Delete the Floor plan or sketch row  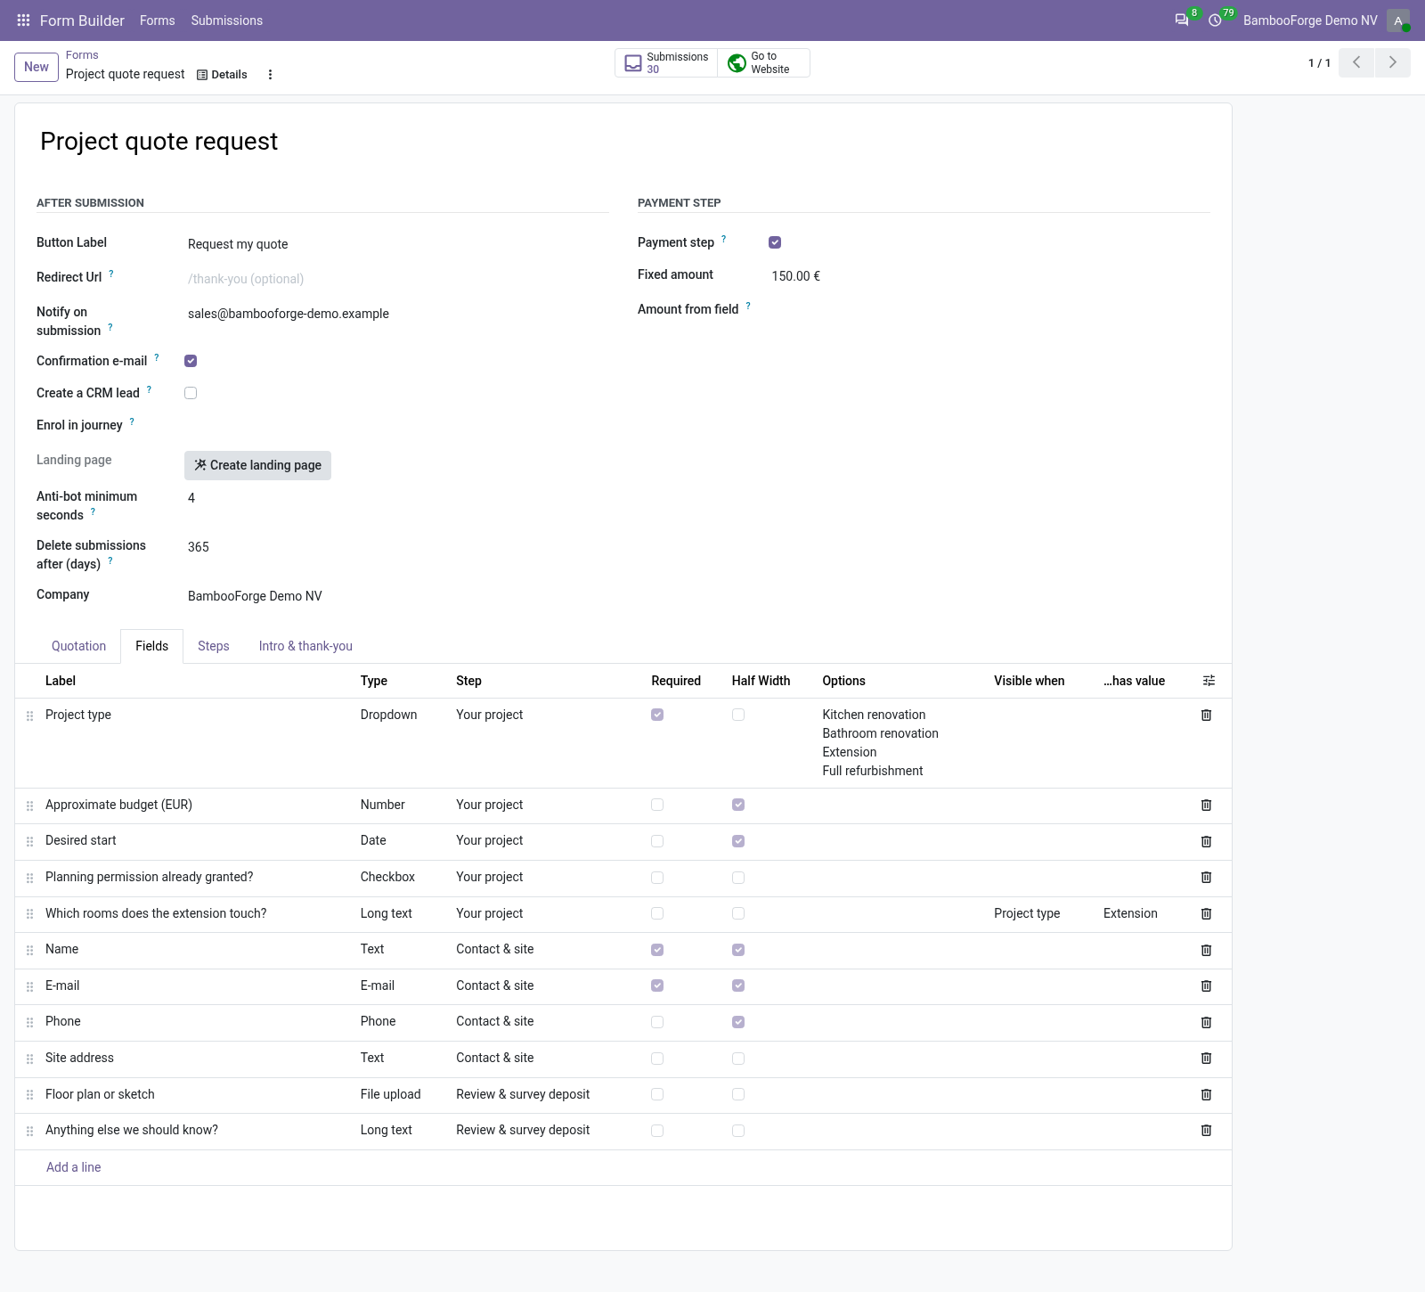[x=1207, y=1094]
